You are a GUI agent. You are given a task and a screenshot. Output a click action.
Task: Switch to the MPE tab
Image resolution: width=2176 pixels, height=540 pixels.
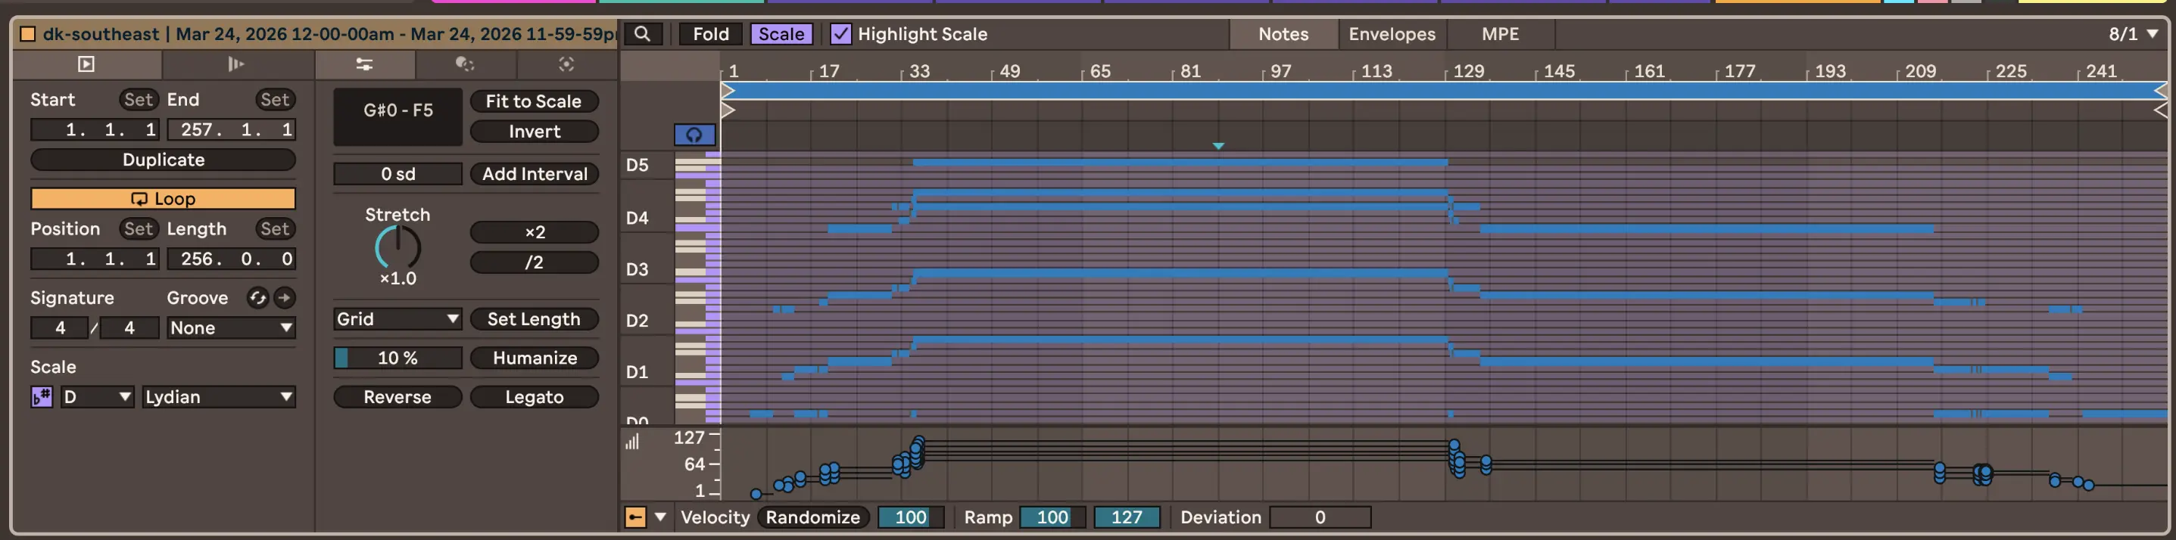(x=1499, y=34)
